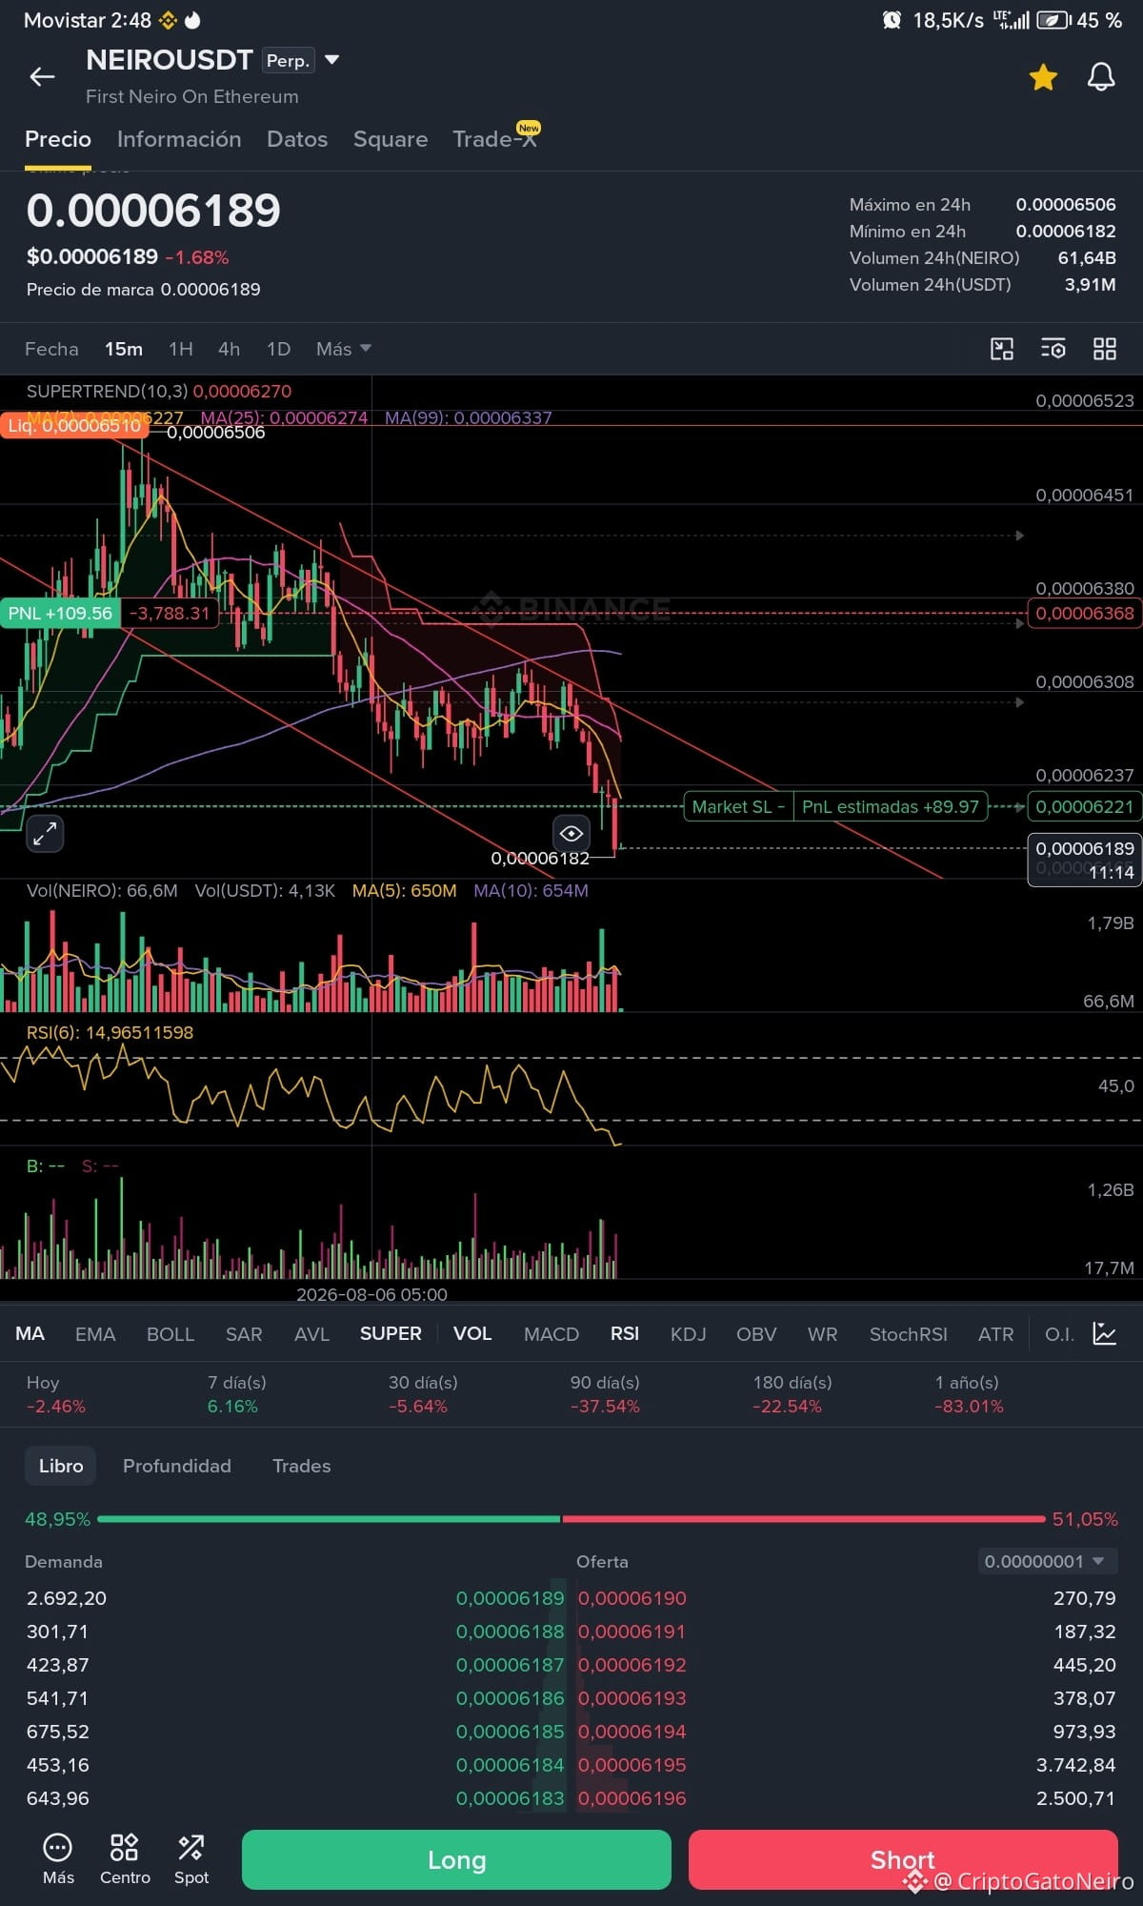Enable the ATR sub-indicator

click(x=996, y=1334)
